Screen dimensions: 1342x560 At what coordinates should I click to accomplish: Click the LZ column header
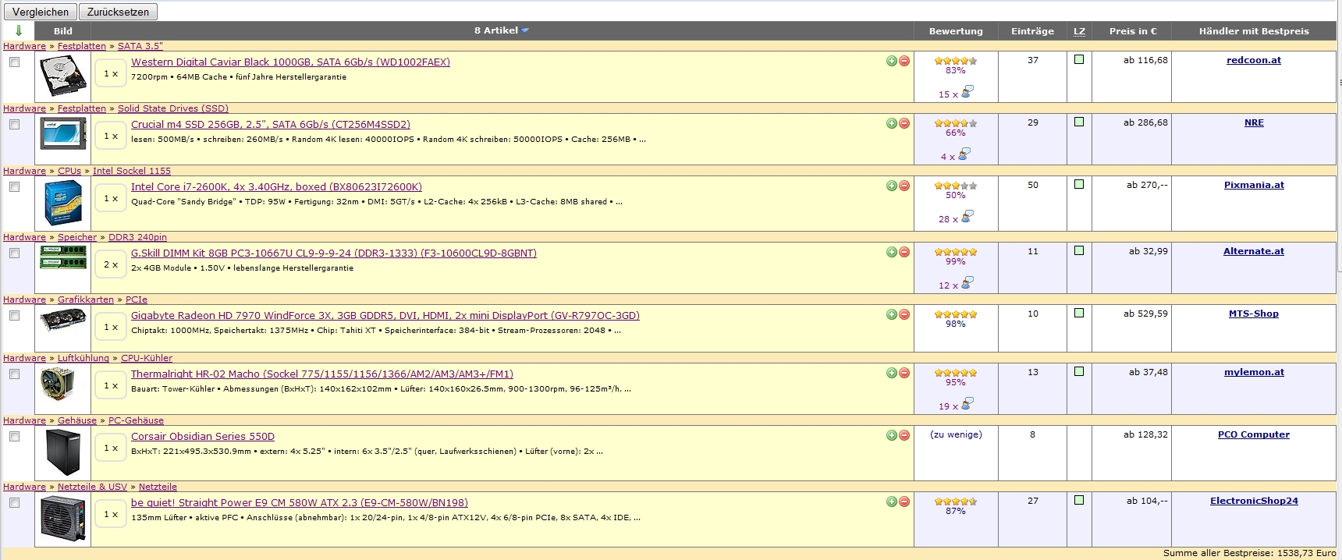[x=1079, y=31]
